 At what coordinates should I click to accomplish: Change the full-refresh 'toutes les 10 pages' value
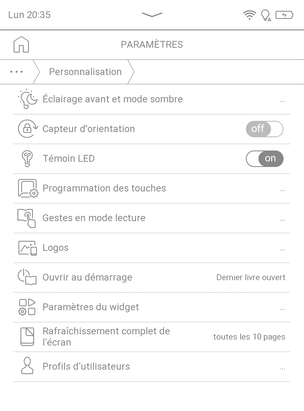tap(249, 337)
